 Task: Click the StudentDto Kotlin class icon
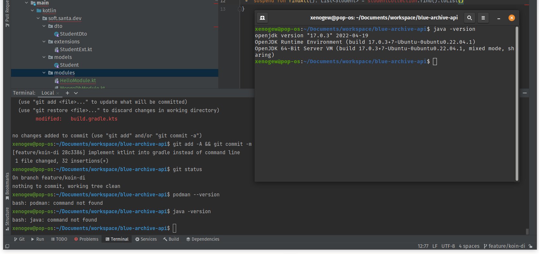pos(56,34)
